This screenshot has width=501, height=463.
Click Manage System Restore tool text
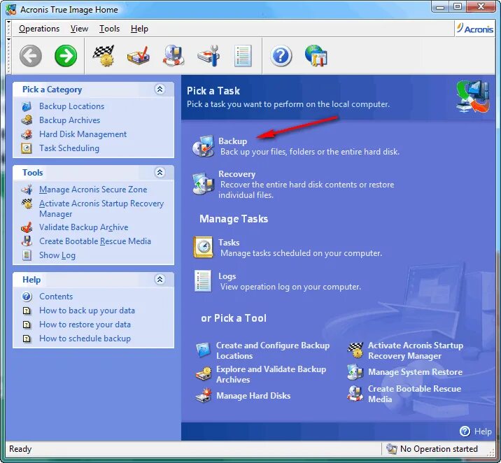pyautogui.click(x=415, y=372)
